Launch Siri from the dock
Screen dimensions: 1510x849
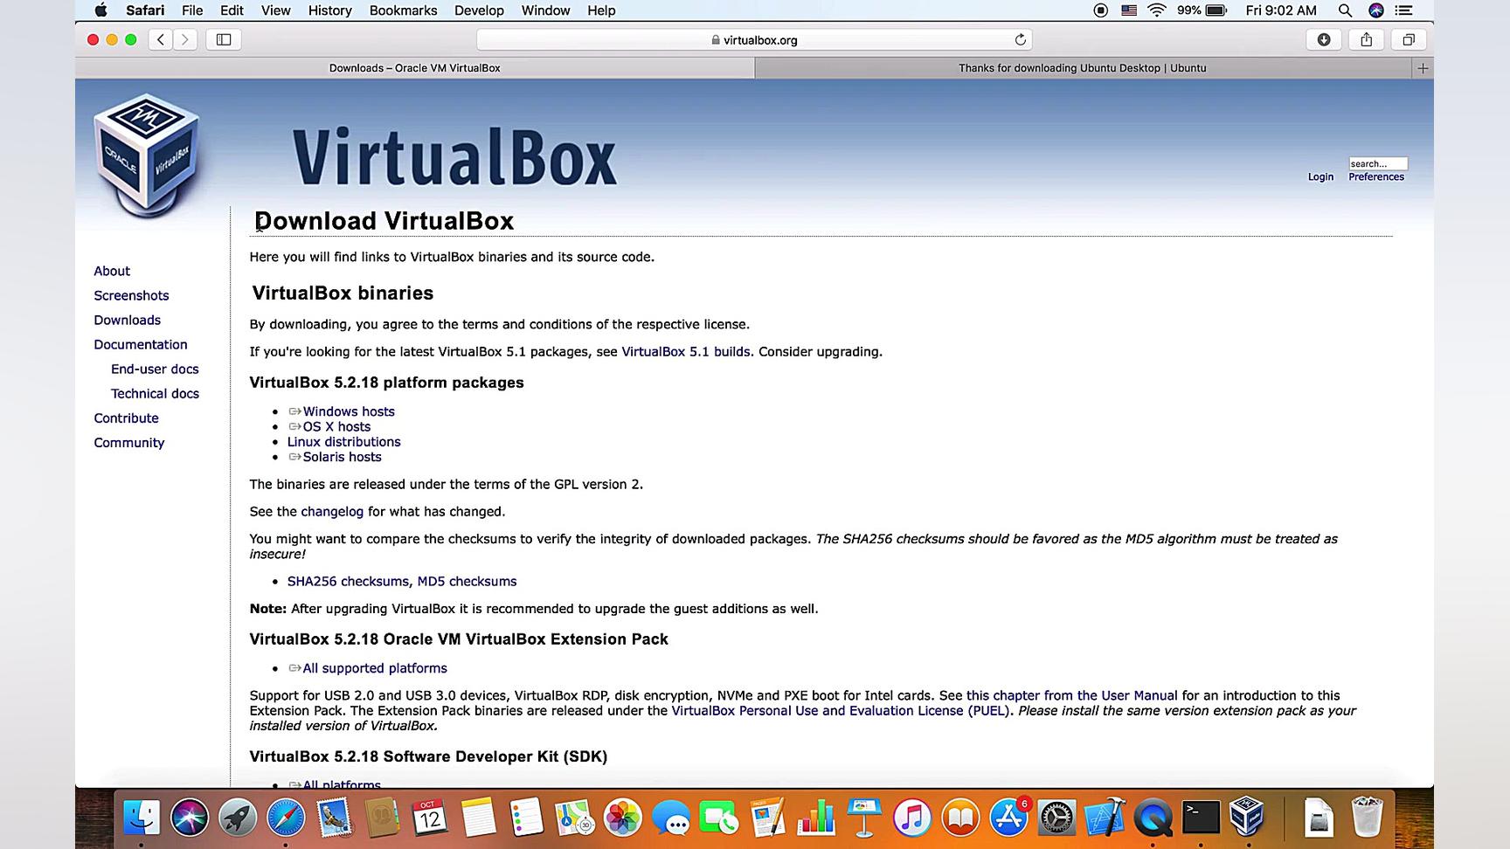pyautogui.click(x=190, y=818)
